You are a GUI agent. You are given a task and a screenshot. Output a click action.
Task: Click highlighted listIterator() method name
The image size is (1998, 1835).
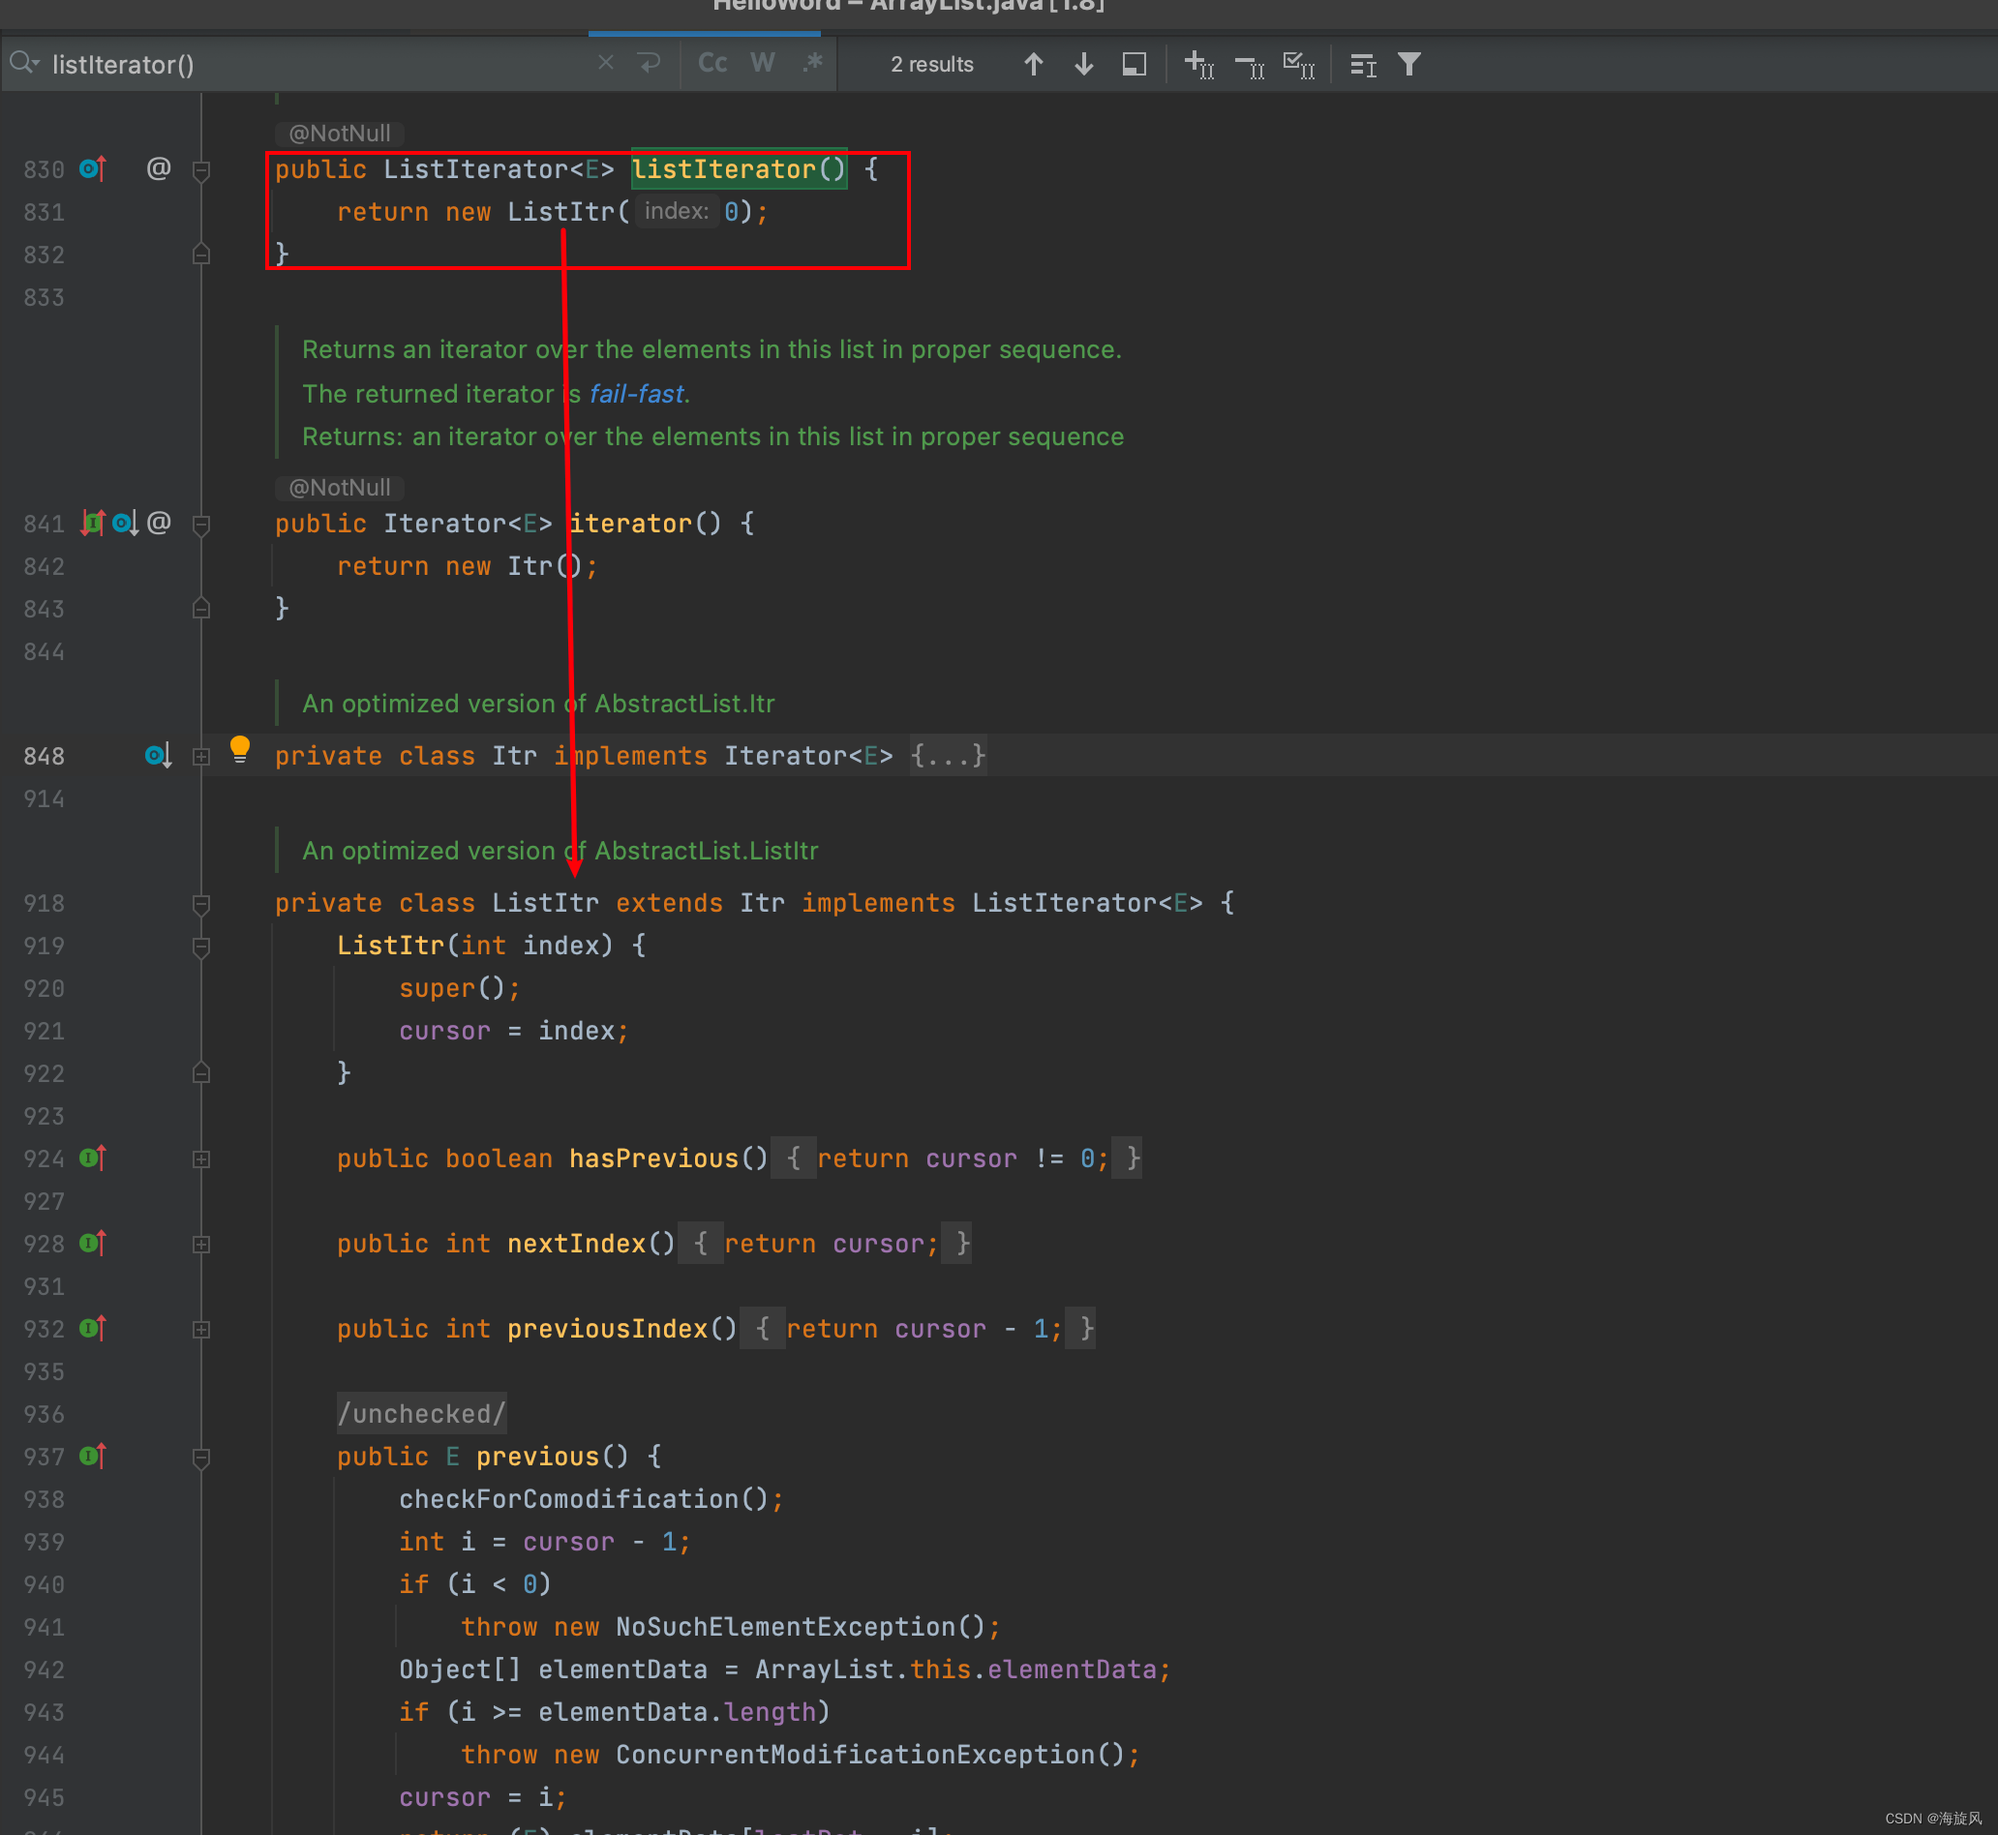point(739,168)
